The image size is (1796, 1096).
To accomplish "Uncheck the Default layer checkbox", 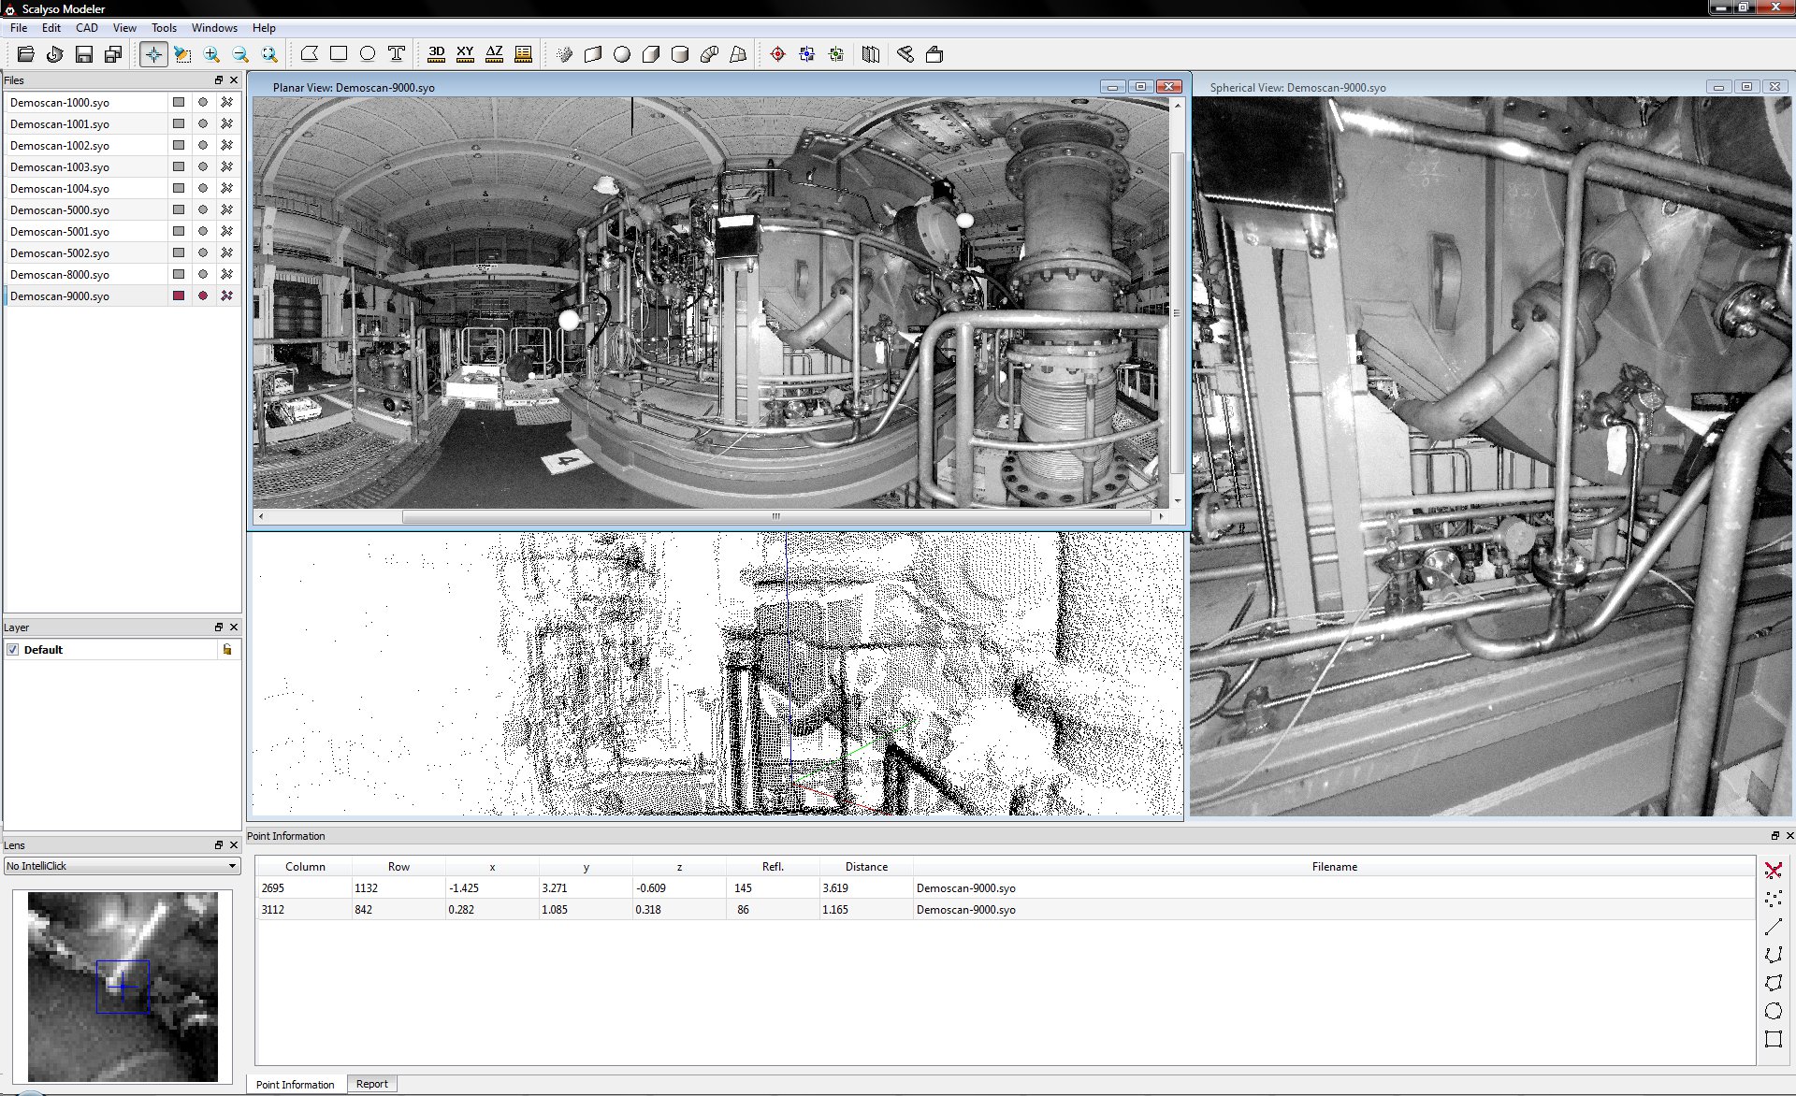I will (13, 649).
